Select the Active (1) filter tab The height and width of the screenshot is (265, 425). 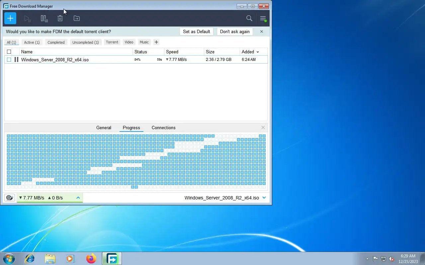[x=32, y=42]
